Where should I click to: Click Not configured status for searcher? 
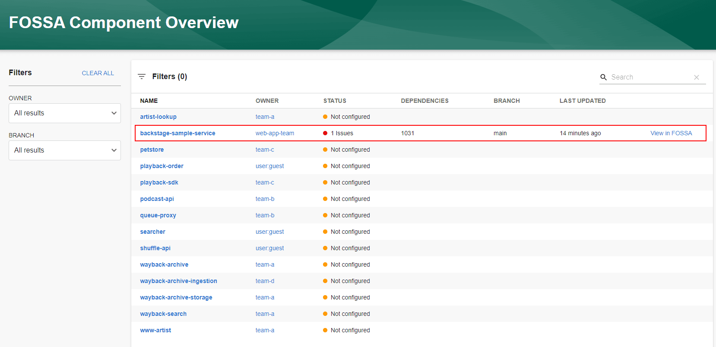click(x=350, y=232)
